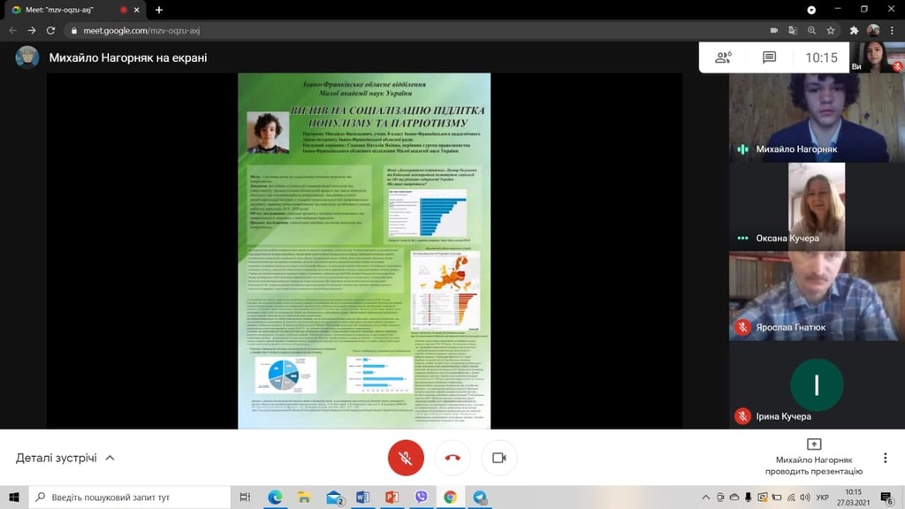
Task: Open the meeting chat panel
Action: tap(769, 57)
